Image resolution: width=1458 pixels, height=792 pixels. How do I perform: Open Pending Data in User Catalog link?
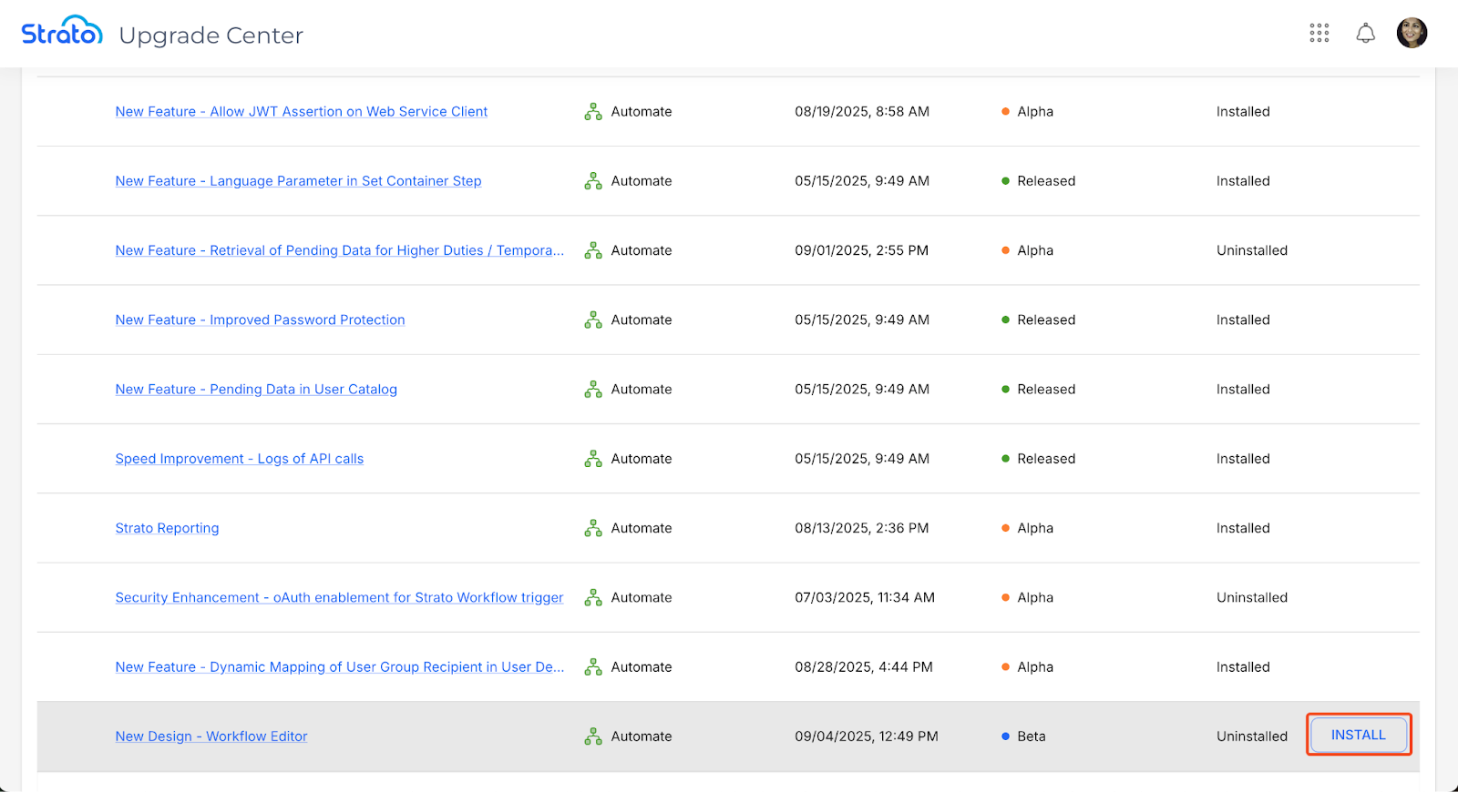256,390
